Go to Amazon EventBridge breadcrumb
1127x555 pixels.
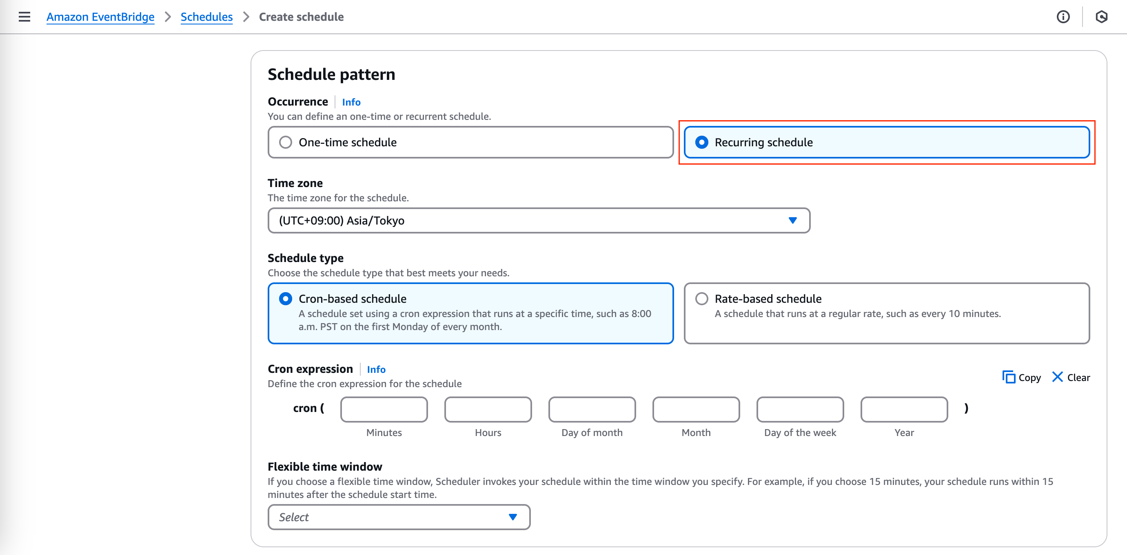(x=100, y=17)
